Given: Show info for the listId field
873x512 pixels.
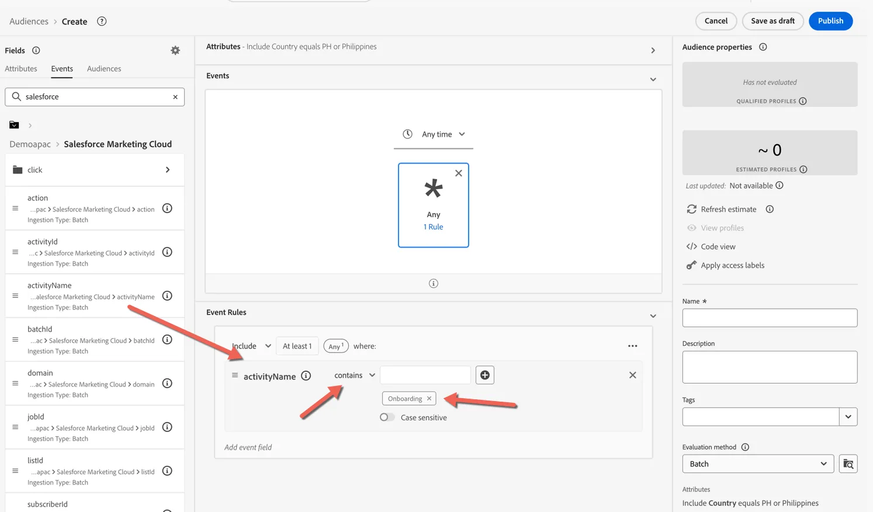Looking at the screenshot, I should [167, 471].
